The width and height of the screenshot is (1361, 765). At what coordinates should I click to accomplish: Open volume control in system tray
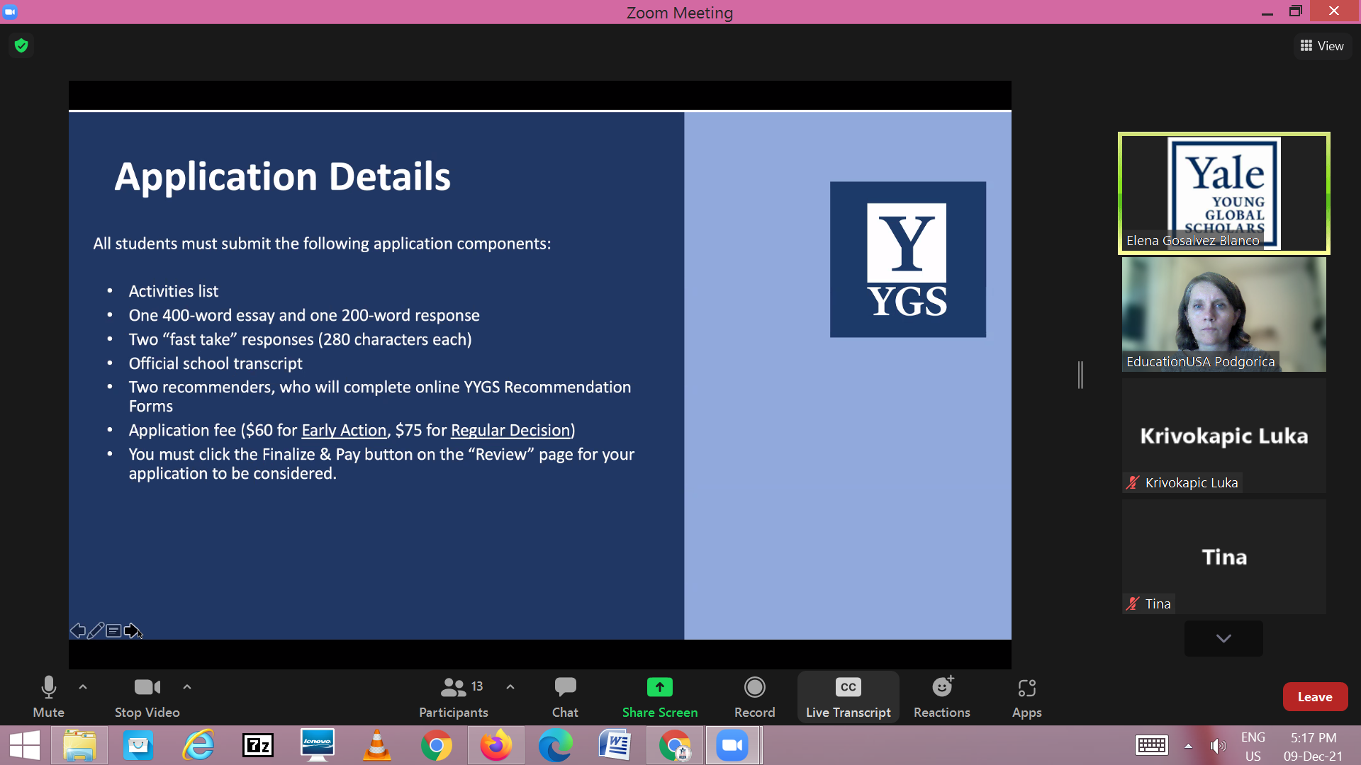tap(1218, 746)
